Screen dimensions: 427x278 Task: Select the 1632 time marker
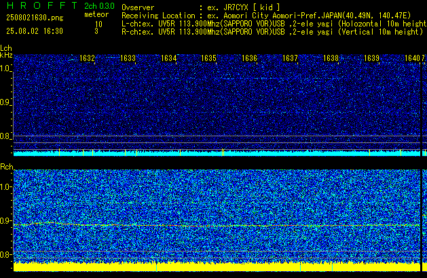click(x=87, y=58)
